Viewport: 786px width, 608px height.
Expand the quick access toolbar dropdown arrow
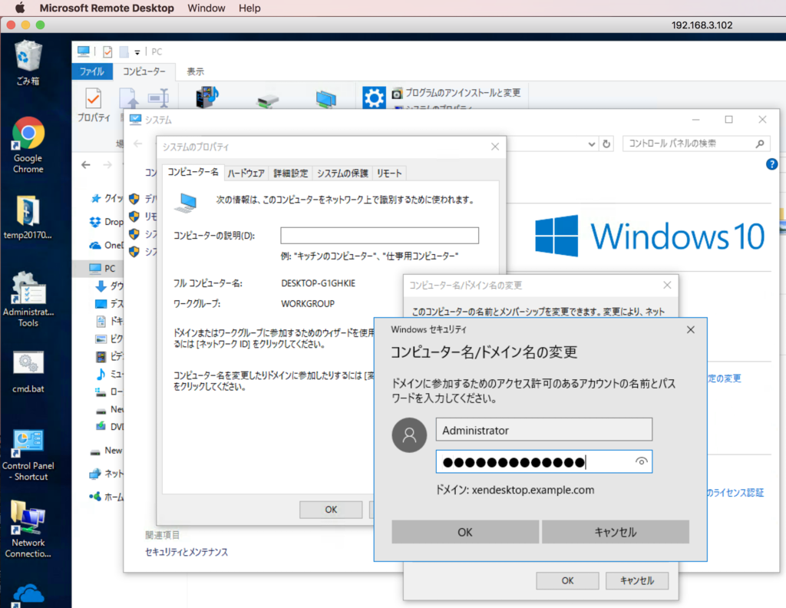137,52
